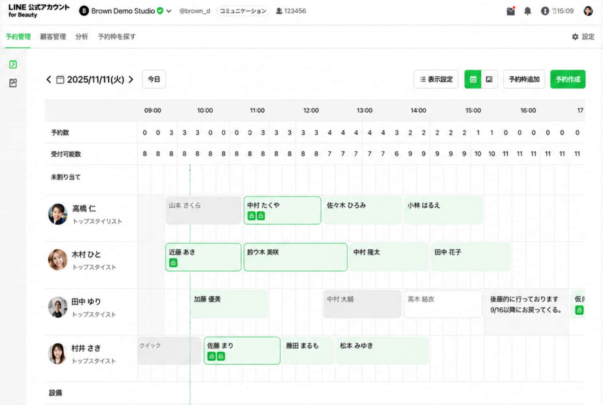Image resolution: width=603 pixels, height=405 pixels.
Task: Switch to the green calendar view toggle
Action: tap(473, 79)
